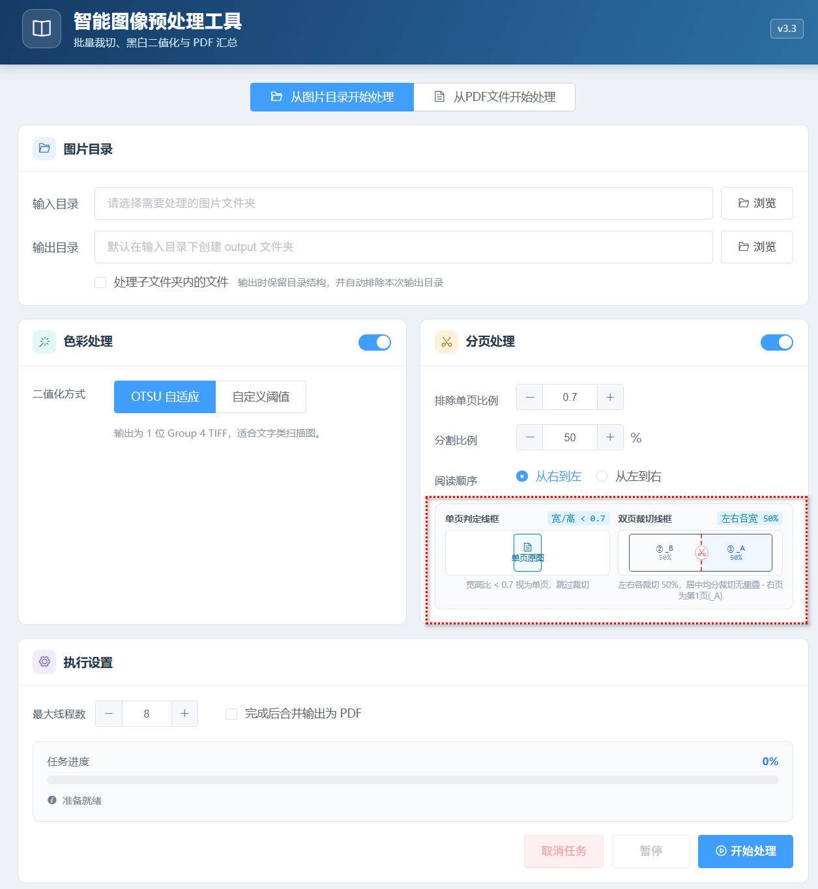Image resolution: width=818 pixels, height=889 pixels.
Task: Select the 从左到右 reading order
Action: [629, 476]
